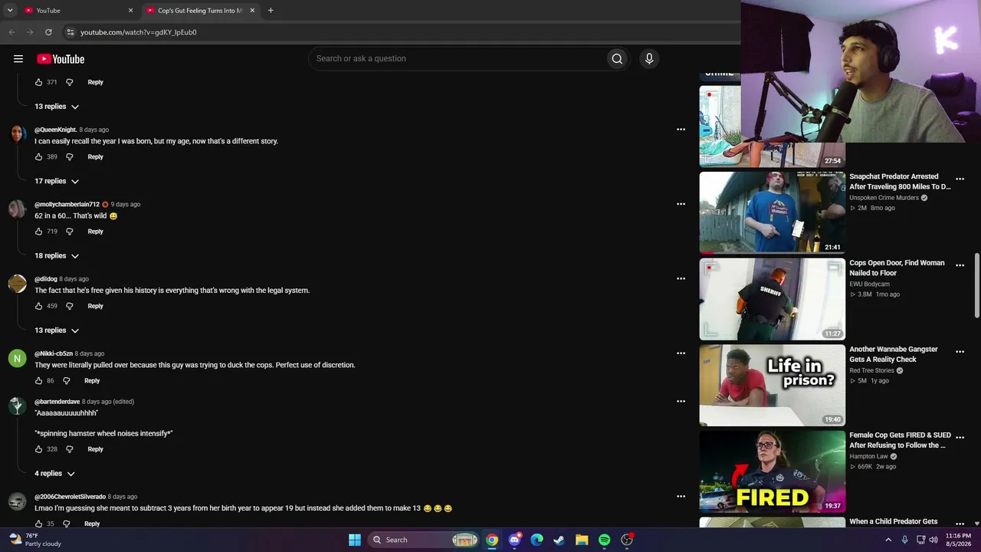Image resolution: width=981 pixels, height=552 pixels.
Task: Like the @dildog comment
Action: click(39, 306)
